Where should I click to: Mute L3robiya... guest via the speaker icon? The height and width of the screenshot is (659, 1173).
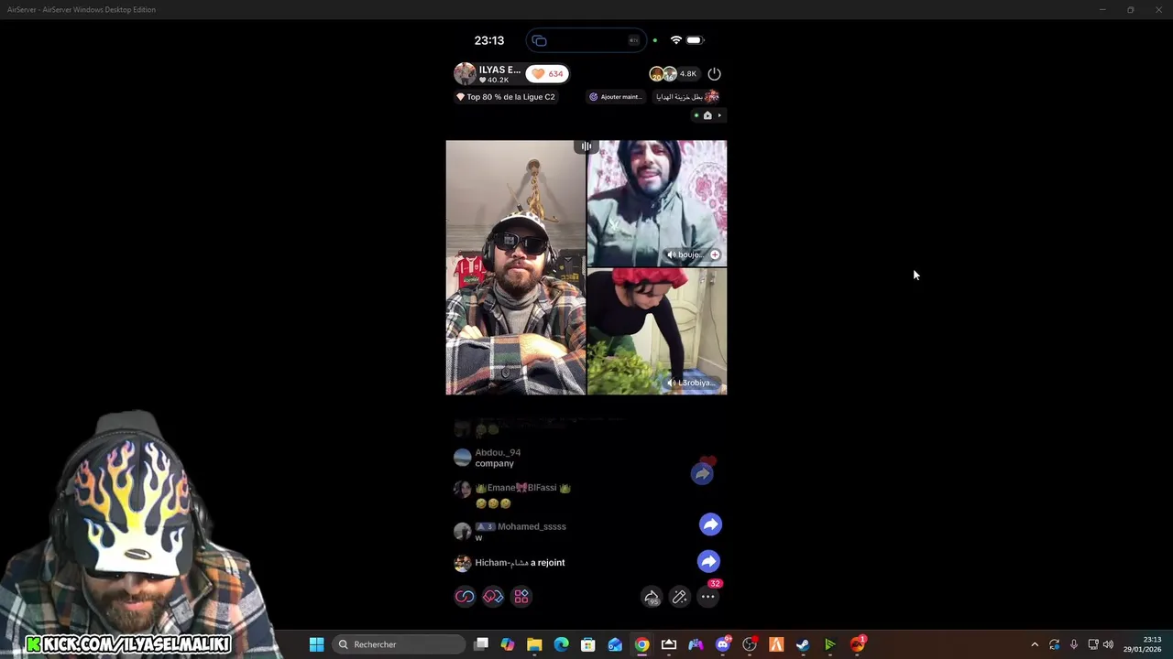(672, 383)
